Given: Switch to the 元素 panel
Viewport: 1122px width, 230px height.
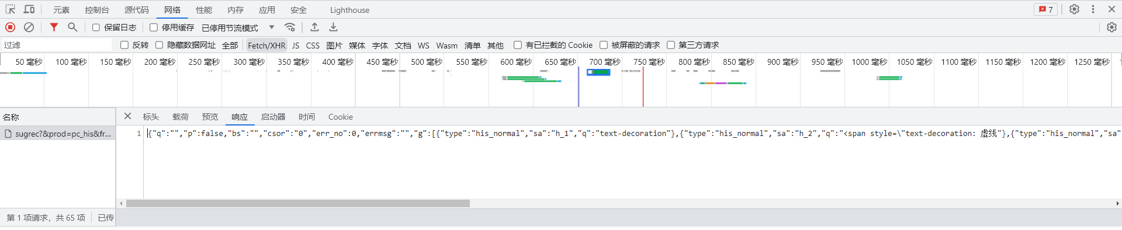Looking at the screenshot, I should tap(61, 10).
